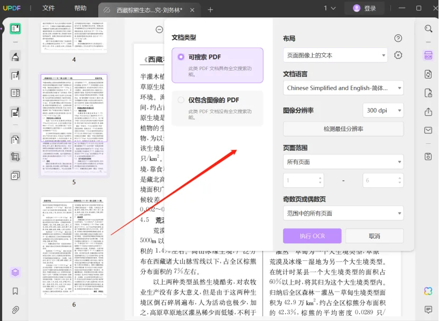This screenshot has width=439, height=321.
Task: Click the share/export icon in right sidebar
Action: 428,112
